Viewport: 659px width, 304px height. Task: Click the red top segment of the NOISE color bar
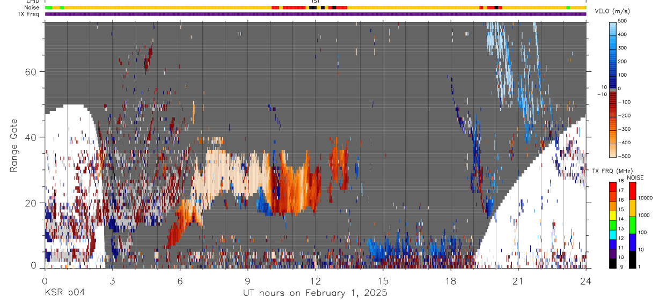[633, 191]
